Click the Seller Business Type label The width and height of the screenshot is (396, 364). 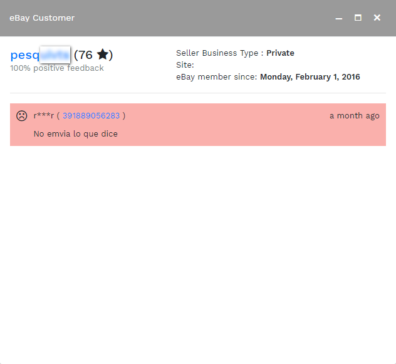pyautogui.click(x=218, y=53)
